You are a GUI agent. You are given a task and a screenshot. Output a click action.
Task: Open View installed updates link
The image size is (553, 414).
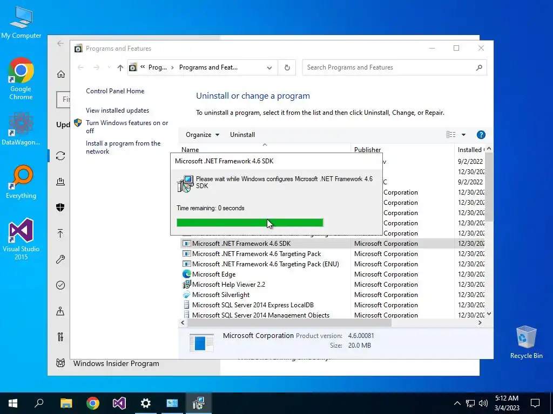pyautogui.click(x=117, y=110)
